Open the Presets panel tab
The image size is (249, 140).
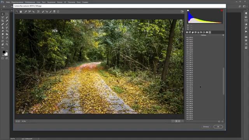210,32
